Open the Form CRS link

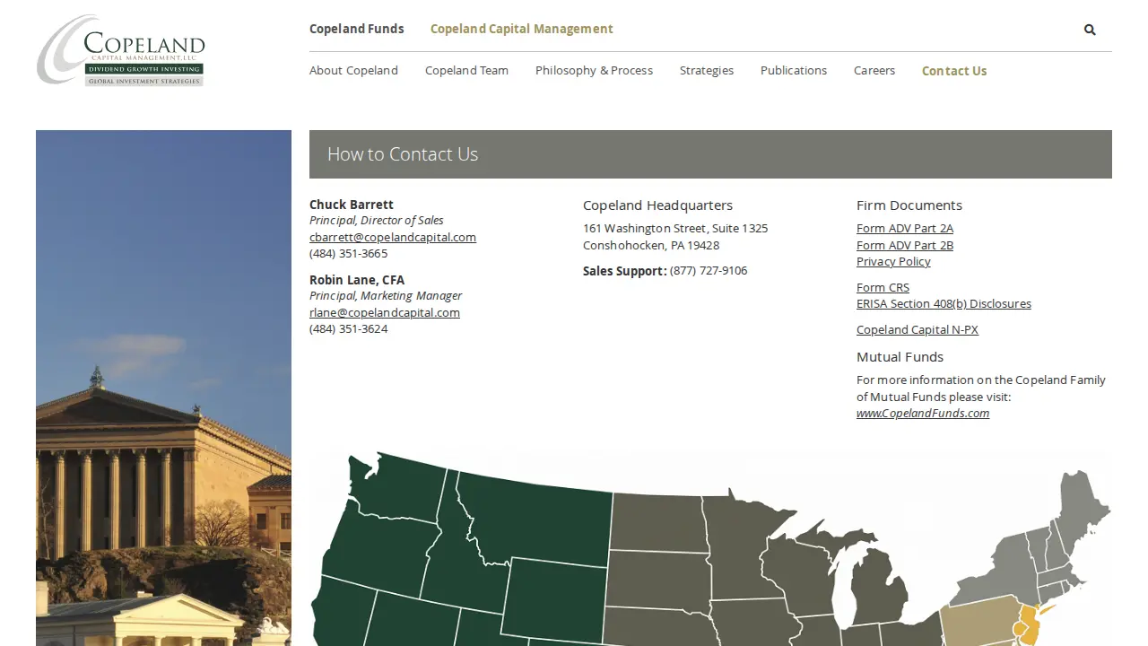pos(883,287)
